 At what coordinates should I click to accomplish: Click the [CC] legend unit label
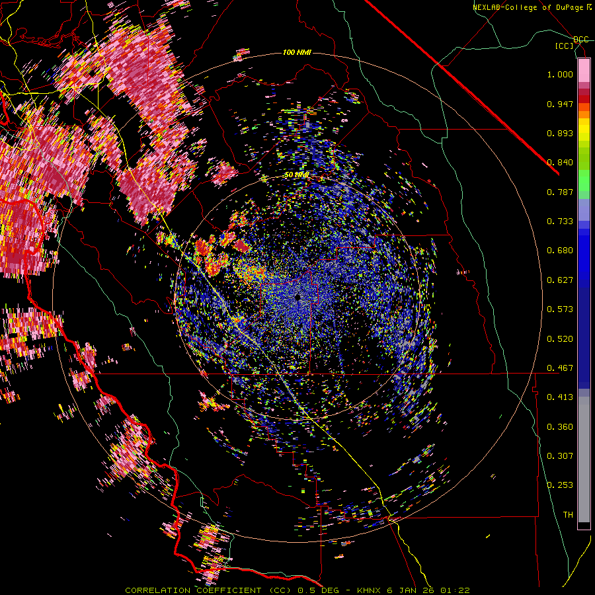(x=565, y=46)
